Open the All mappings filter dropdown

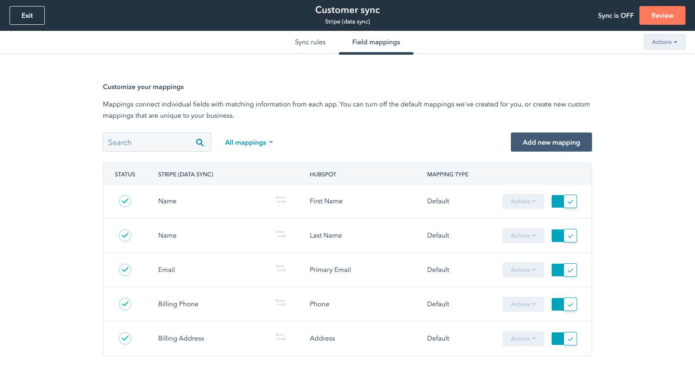(249, 142)
